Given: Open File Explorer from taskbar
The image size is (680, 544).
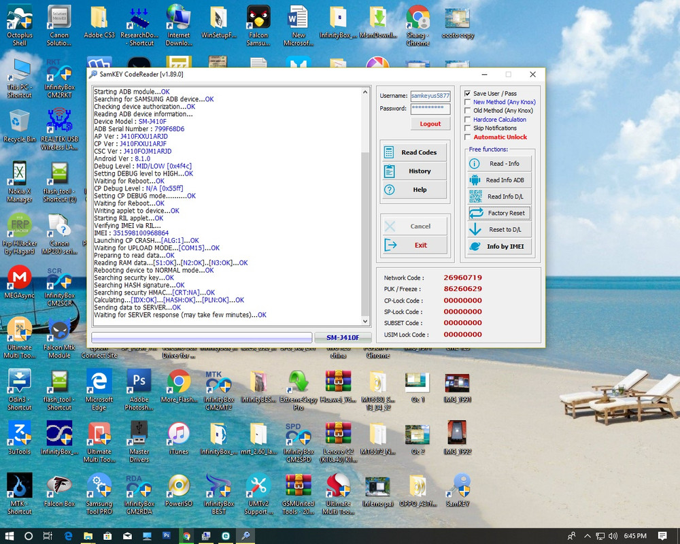Looking at the screenshot, I should point(88,536).
